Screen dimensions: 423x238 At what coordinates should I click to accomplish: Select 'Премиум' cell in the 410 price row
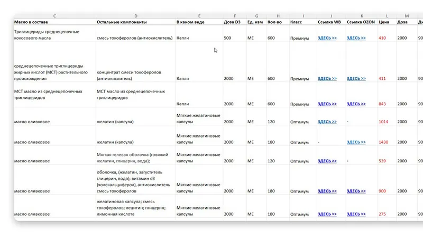click(303, 33)
